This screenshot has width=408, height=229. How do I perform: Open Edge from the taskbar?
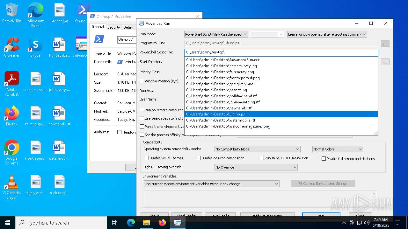coord(131,223)
